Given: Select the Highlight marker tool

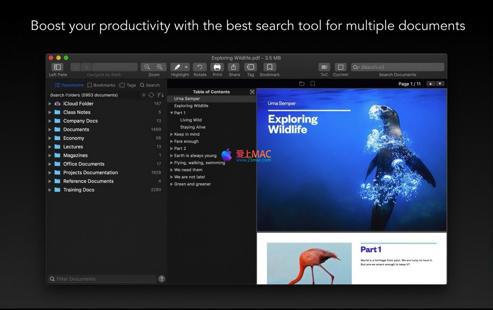Looking at the screenshot, I should 177,67.
